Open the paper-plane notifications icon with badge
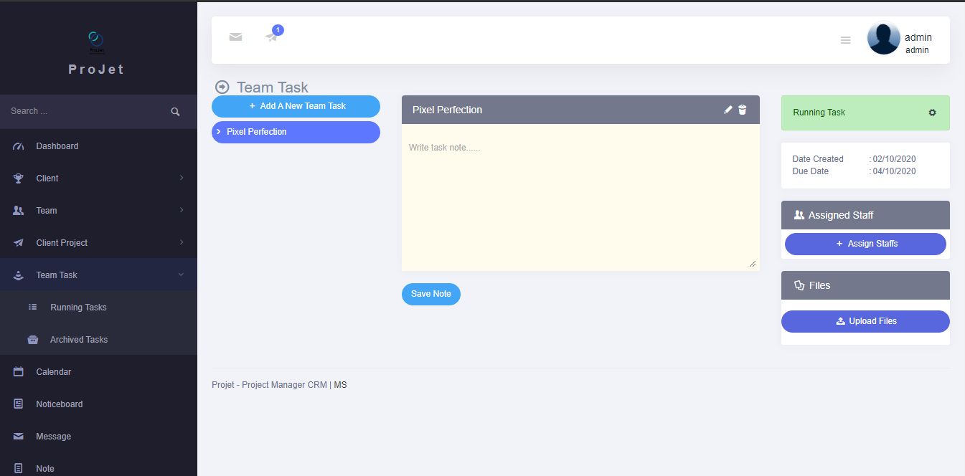 coord(272,36)
